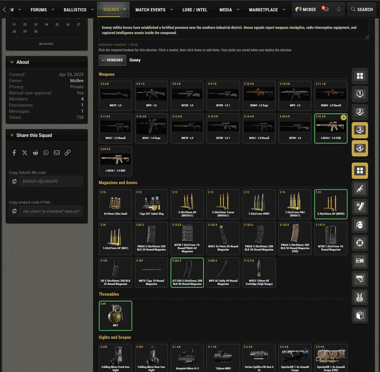Image resolution: width=380 pixels, height=372 pixels.
Task: Share squad on Reddit
Action: tap(36, 153)
